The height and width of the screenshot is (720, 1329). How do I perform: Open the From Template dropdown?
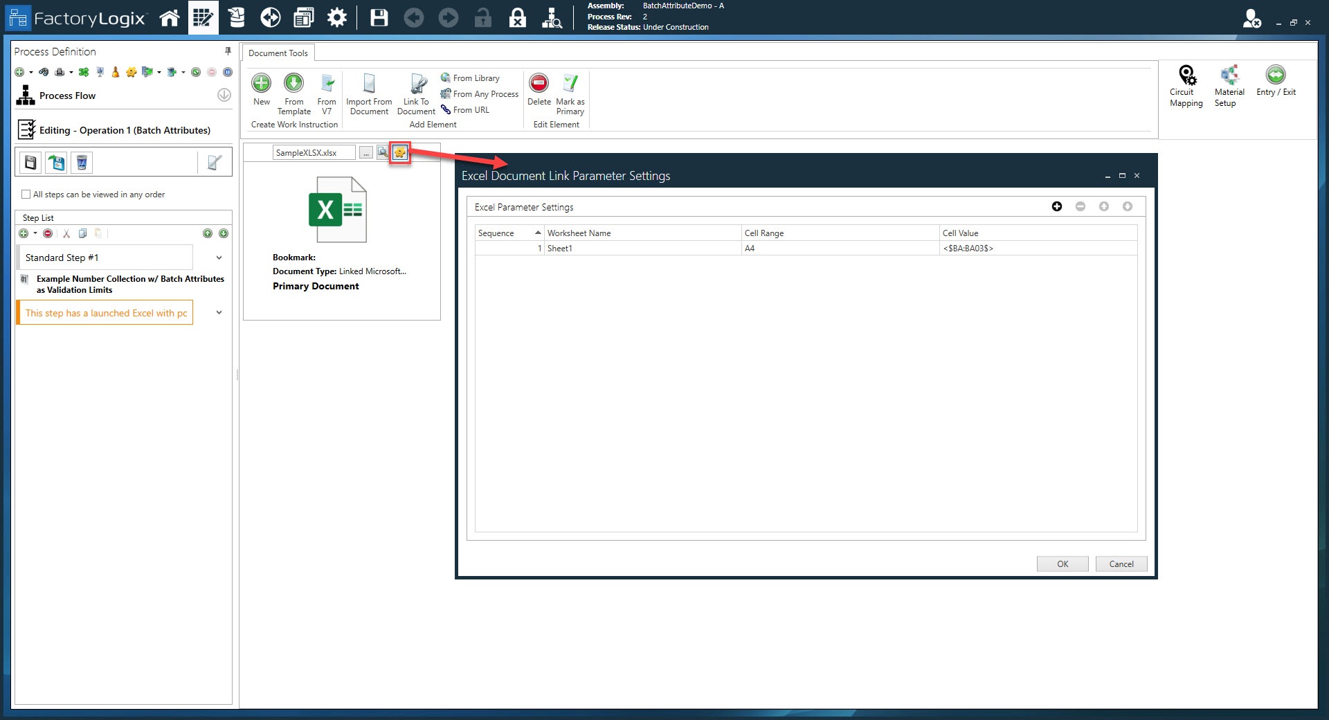point(293,93)
